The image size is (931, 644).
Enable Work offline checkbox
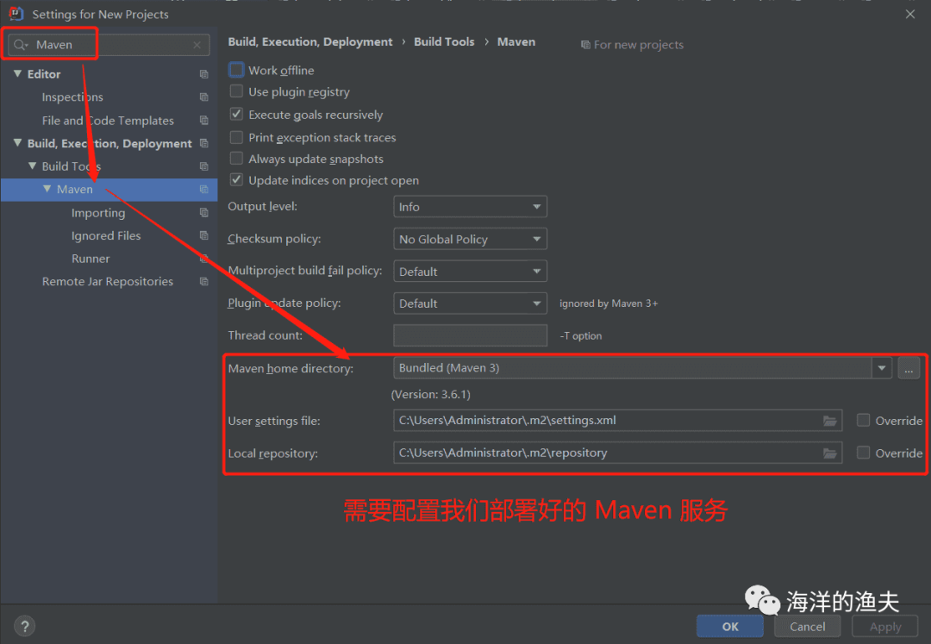click(236, 70)
